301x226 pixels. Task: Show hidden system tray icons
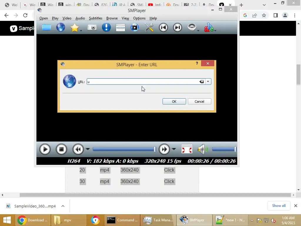tap(252, 220)
